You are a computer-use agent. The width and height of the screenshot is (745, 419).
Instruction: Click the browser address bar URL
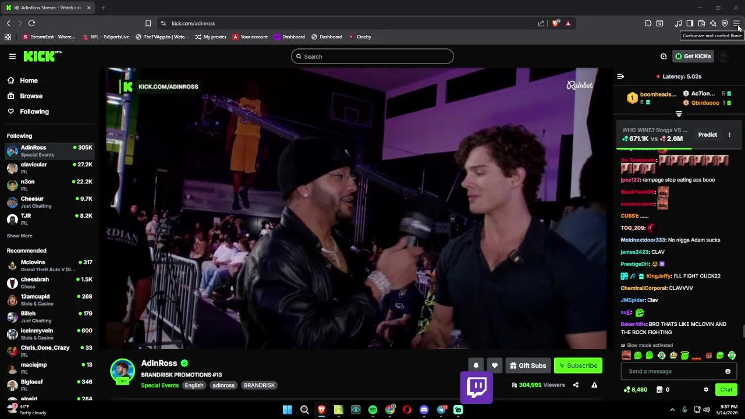(193, 23)
